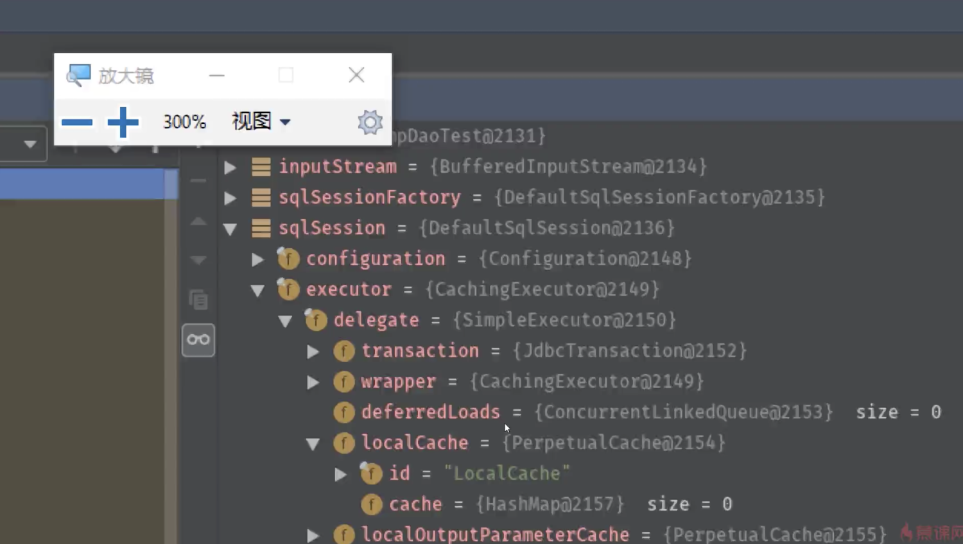This screenshot has height=544, width=963.
Task: Select {PerpetualCache@2154} value
Action: tap(614, 443)
